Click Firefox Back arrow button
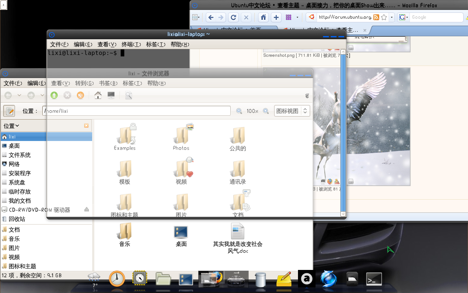Screen dimensions: 468x293 (x=211, y=17)
